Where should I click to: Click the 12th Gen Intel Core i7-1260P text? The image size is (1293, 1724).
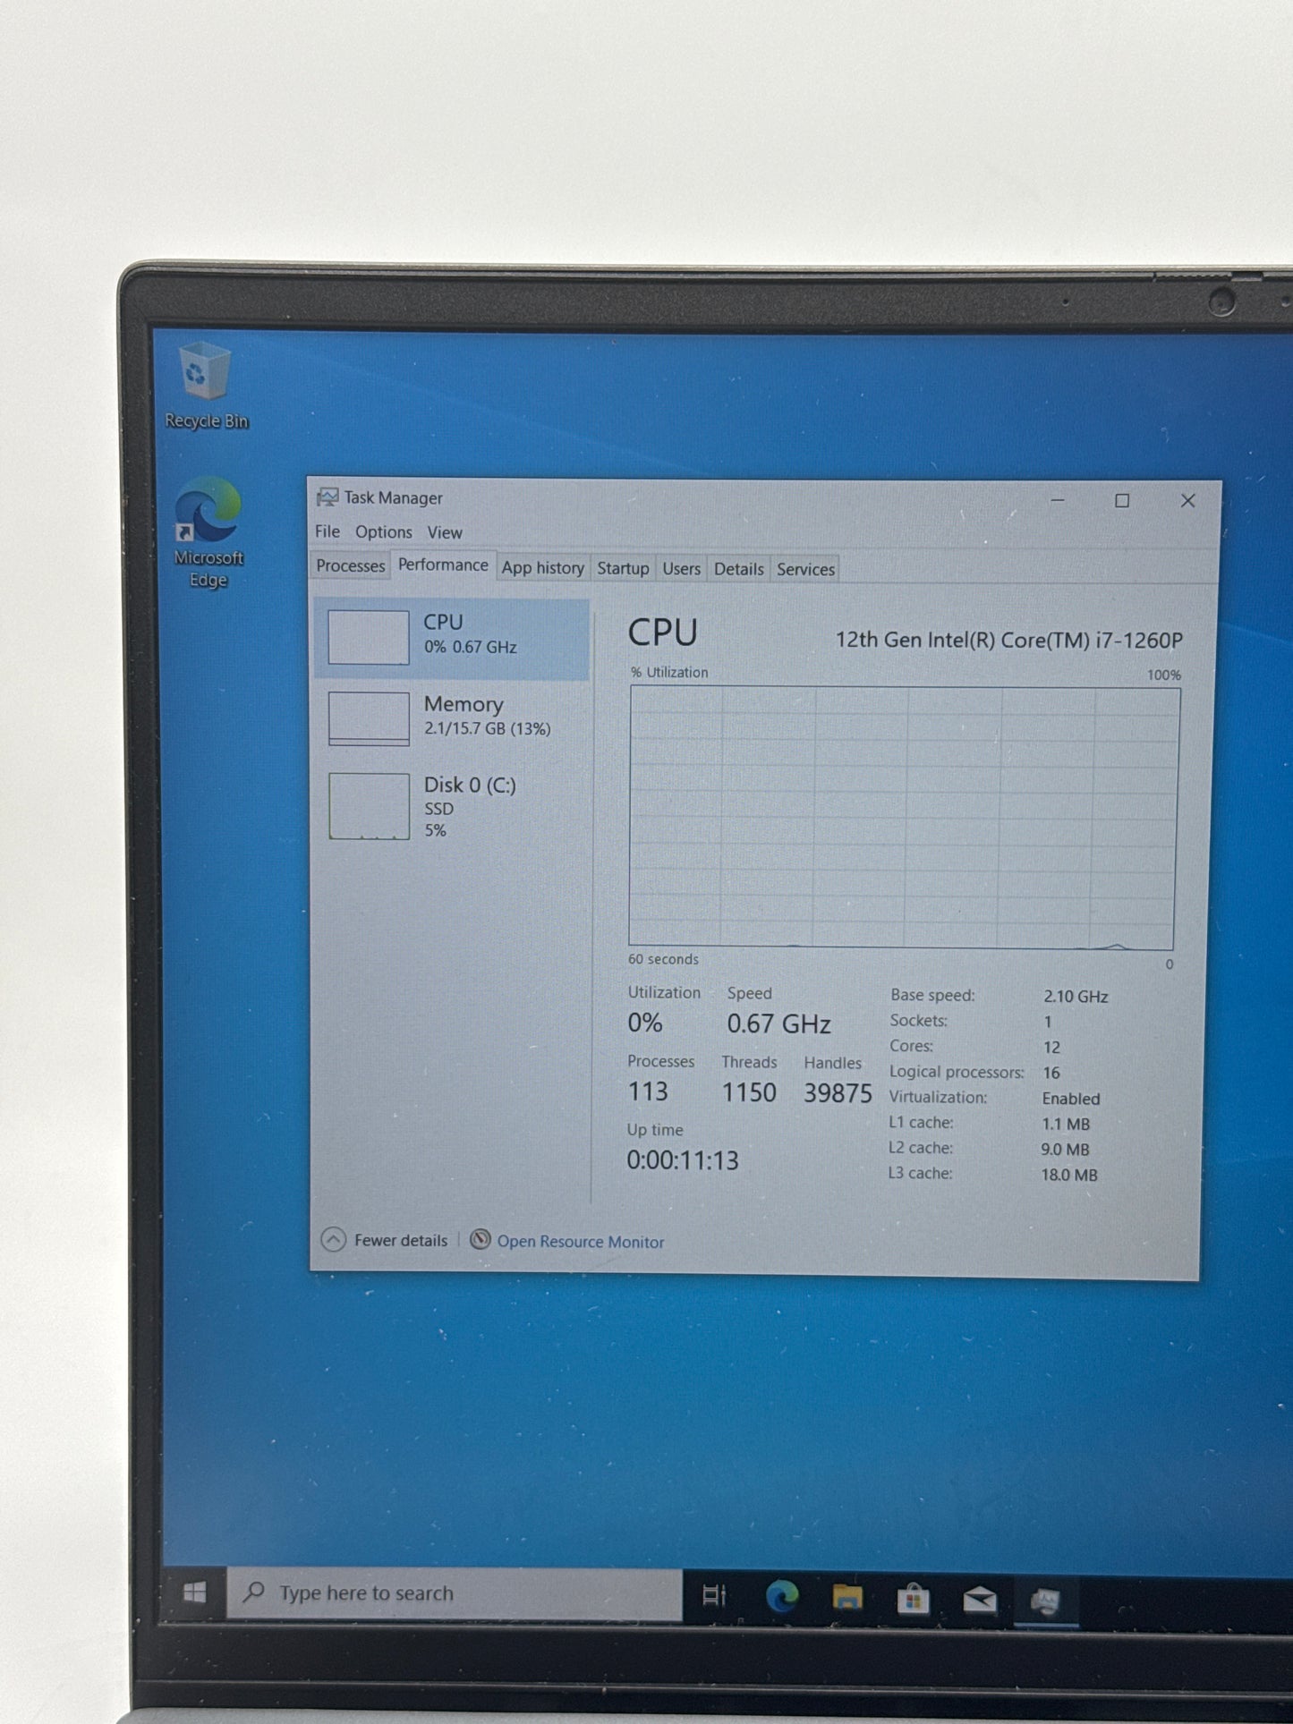tap(1009, 641)
